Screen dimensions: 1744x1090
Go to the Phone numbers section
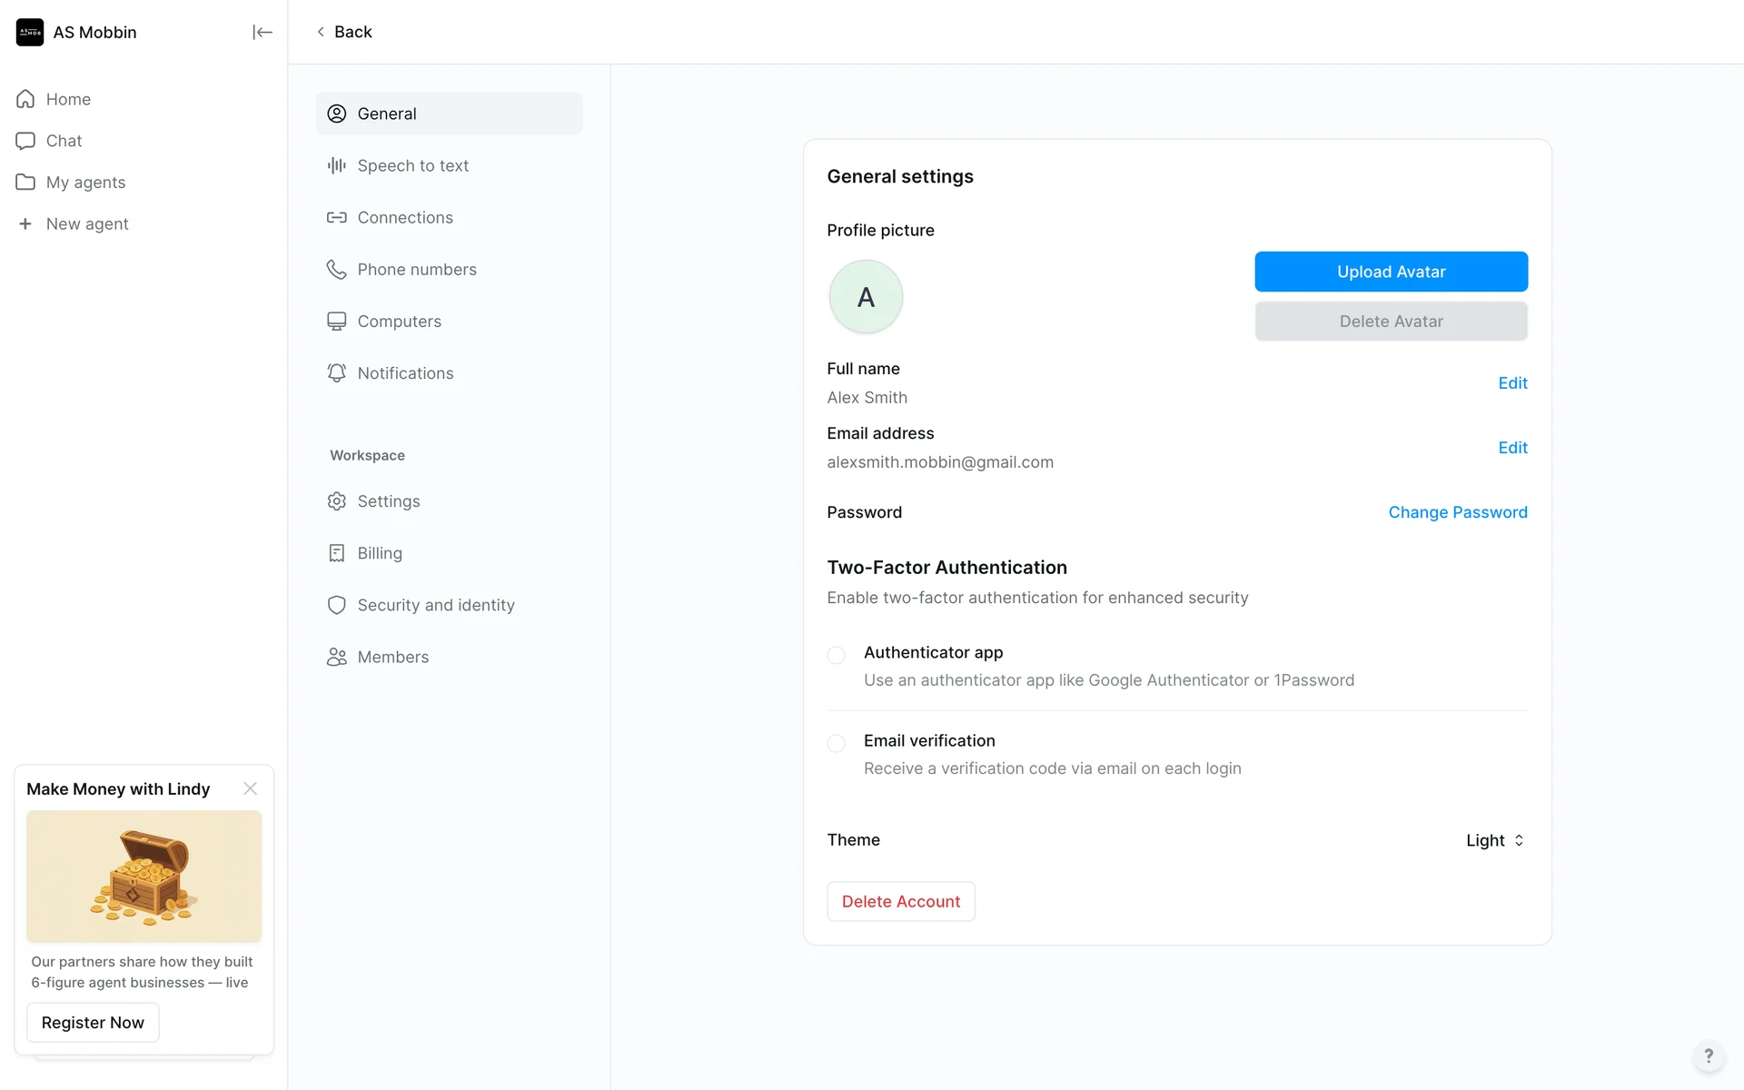(x=416, y=269)
